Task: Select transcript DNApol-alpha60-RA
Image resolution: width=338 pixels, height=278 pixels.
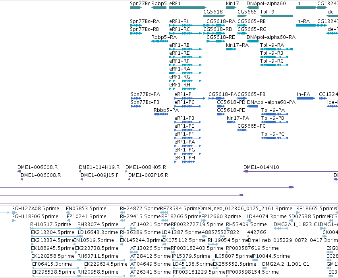Action: tap(271, 37)
